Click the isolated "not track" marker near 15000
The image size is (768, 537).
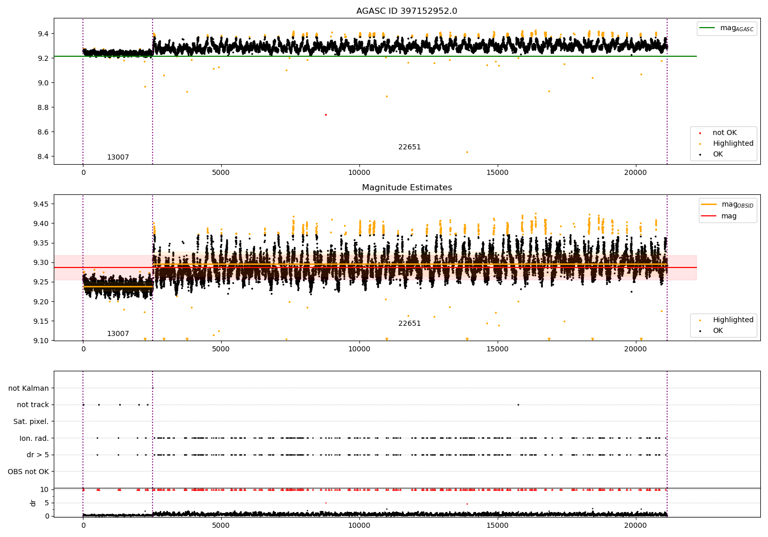click(518, 405)
